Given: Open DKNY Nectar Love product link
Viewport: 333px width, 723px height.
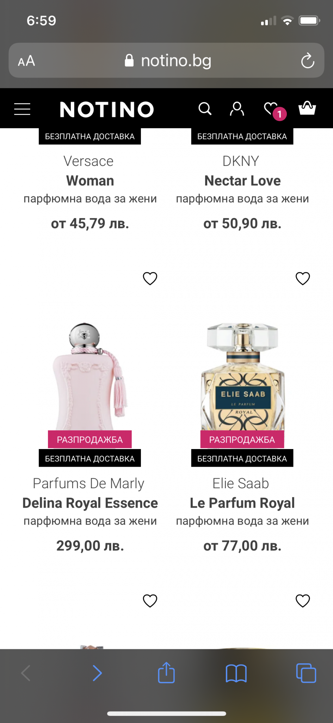Looking at the screenshot, I should pyautogui.click(x=242, y=180).
